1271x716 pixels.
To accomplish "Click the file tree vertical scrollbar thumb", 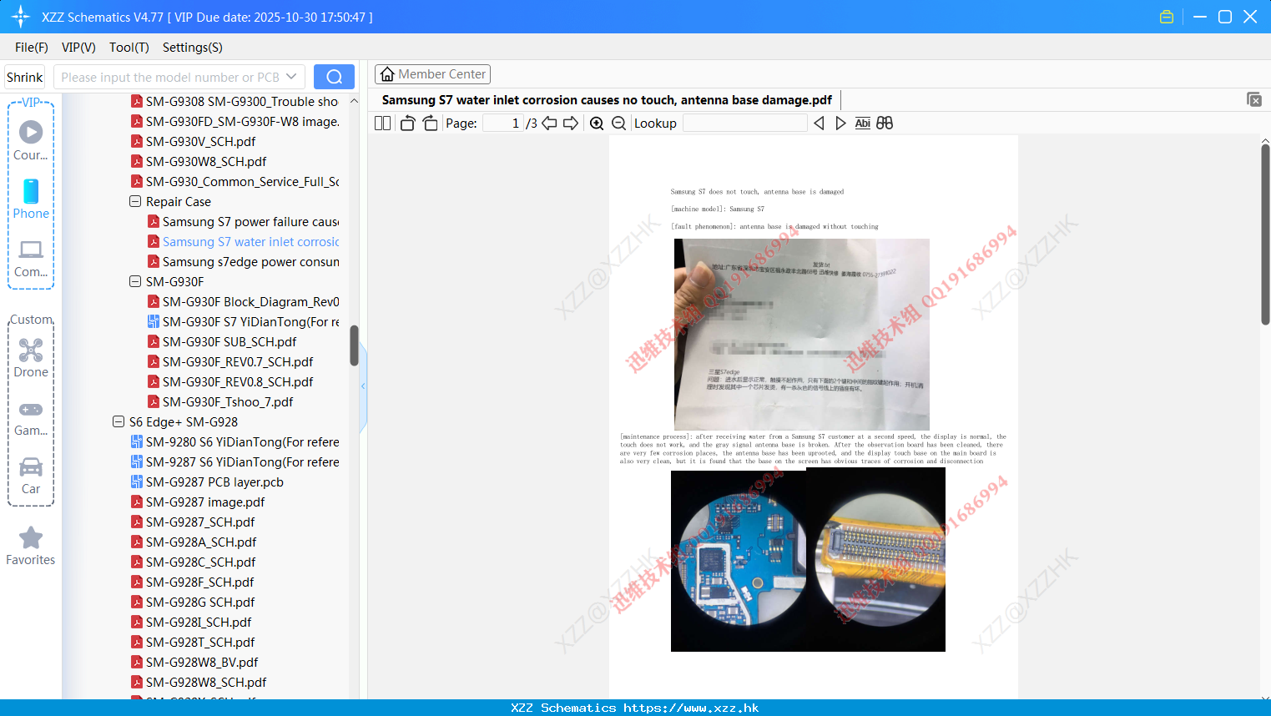I will pyautogui.click(x=354, y=345).
